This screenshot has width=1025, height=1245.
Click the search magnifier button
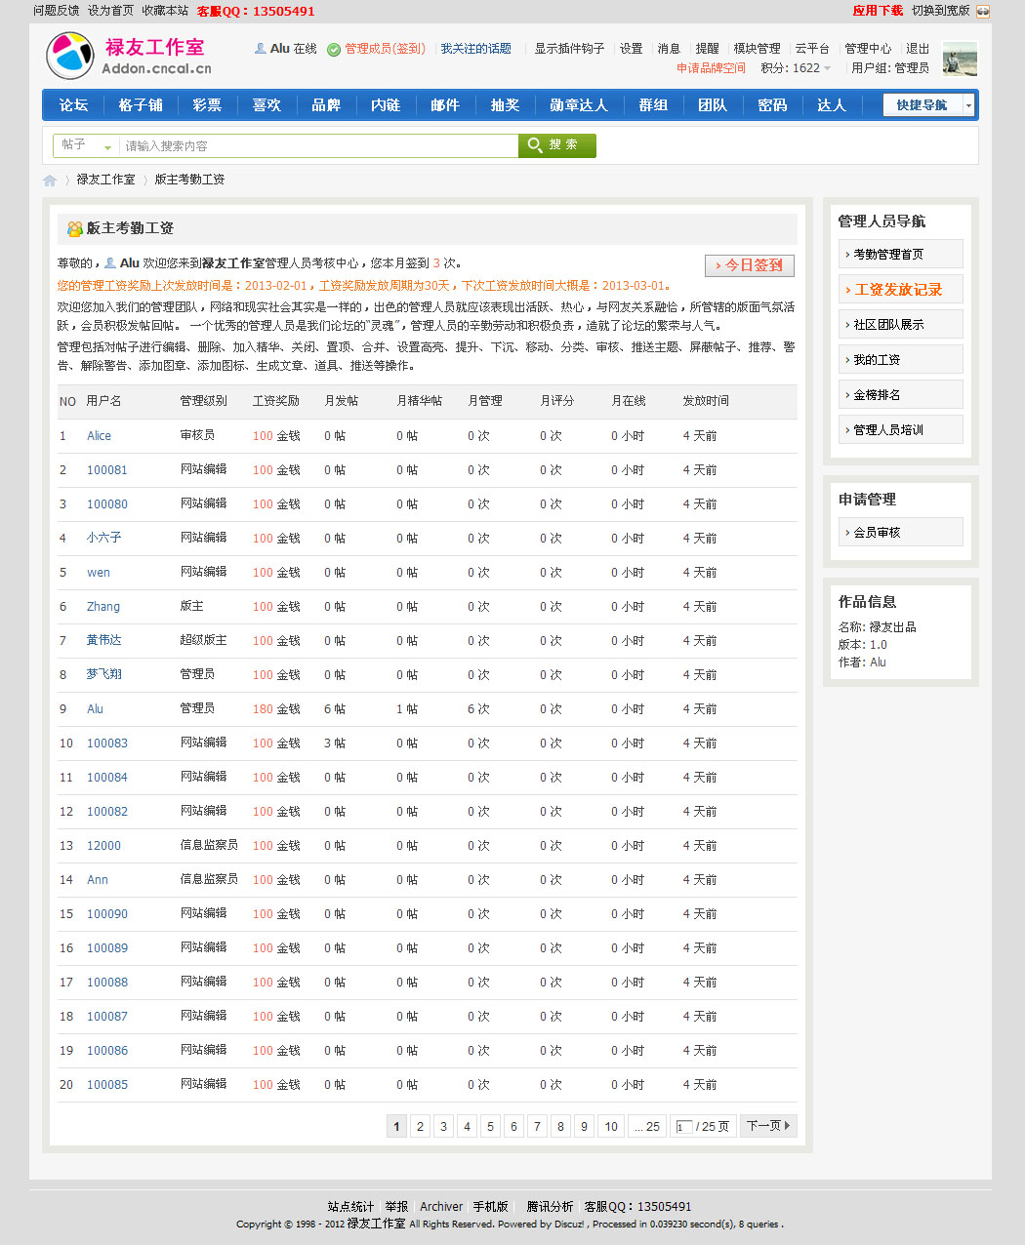[557, 145]
